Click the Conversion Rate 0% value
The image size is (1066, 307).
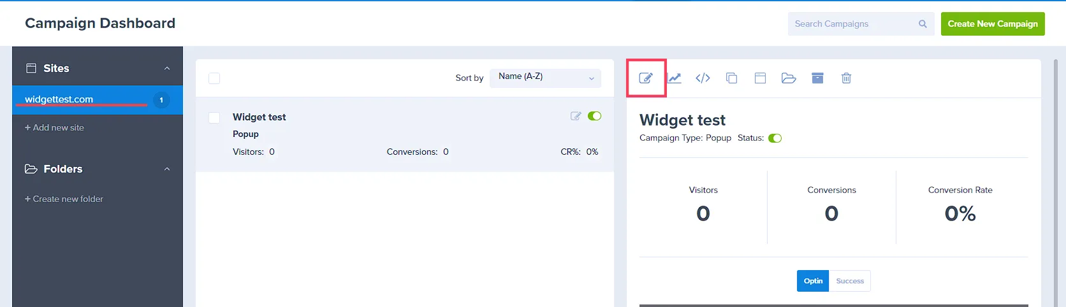pyautogui.click(x=960, y=213)
